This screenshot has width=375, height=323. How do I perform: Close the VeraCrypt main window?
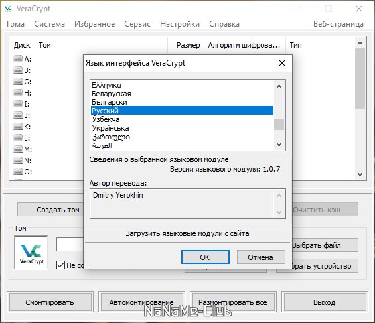point(359,9)
